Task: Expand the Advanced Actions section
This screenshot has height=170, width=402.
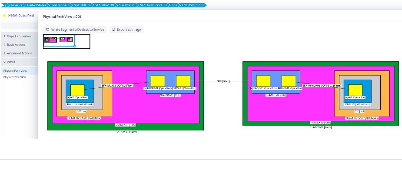Action: [x=20, y=53]
